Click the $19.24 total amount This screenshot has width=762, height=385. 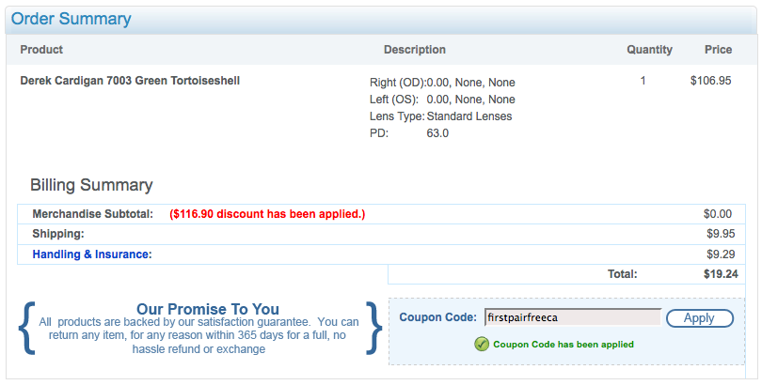pos(721,274)
